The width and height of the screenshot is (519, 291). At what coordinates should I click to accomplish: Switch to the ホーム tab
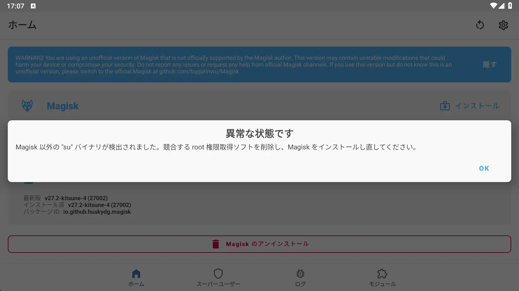pos(136,278)
